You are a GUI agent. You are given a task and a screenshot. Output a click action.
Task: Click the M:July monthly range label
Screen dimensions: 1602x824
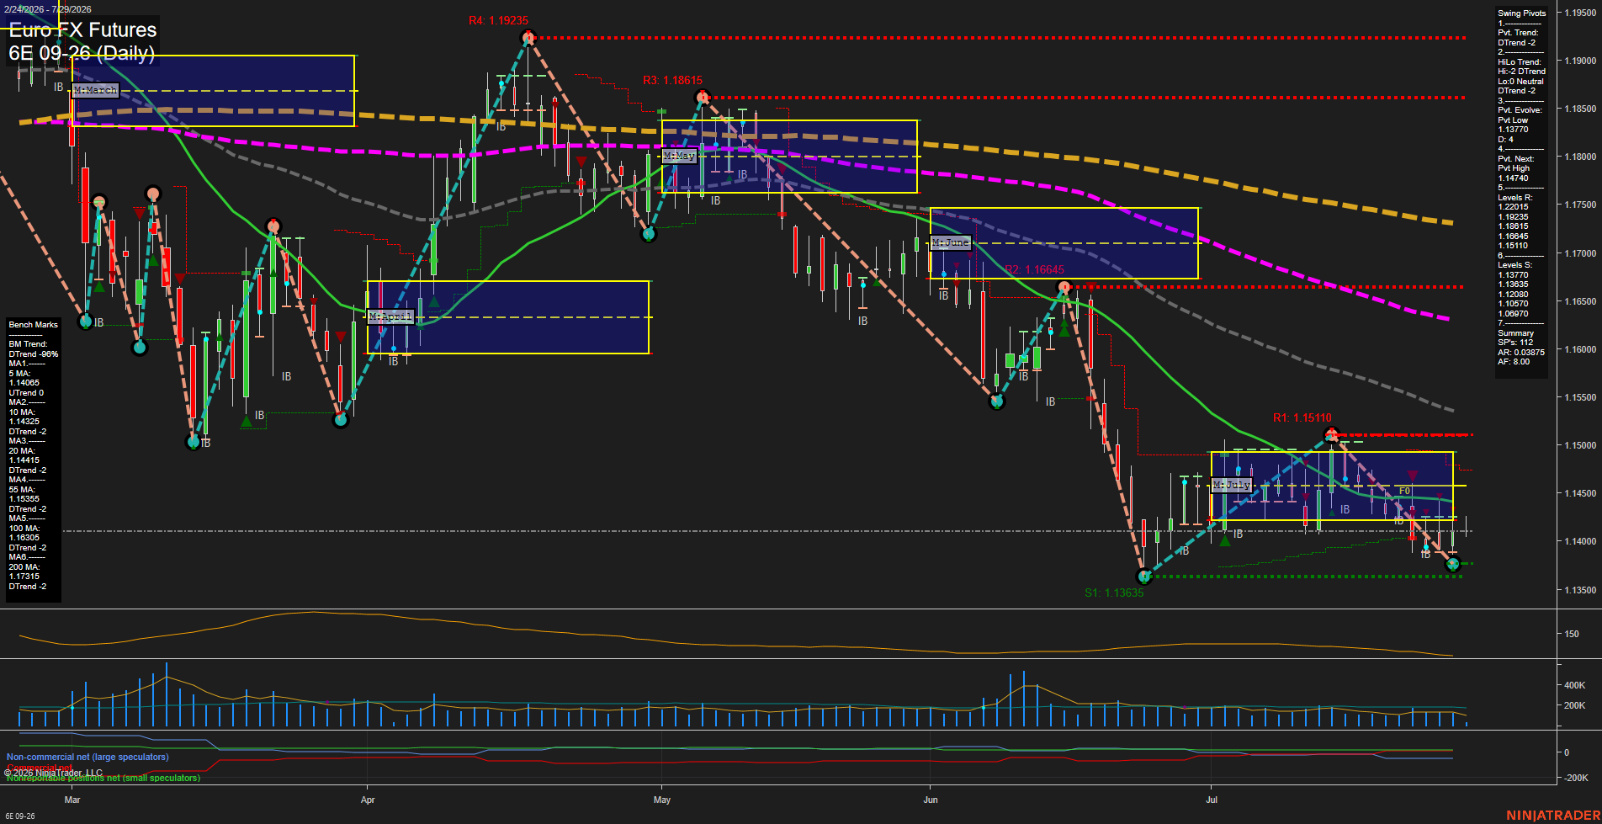click(x=1232, y=485)
